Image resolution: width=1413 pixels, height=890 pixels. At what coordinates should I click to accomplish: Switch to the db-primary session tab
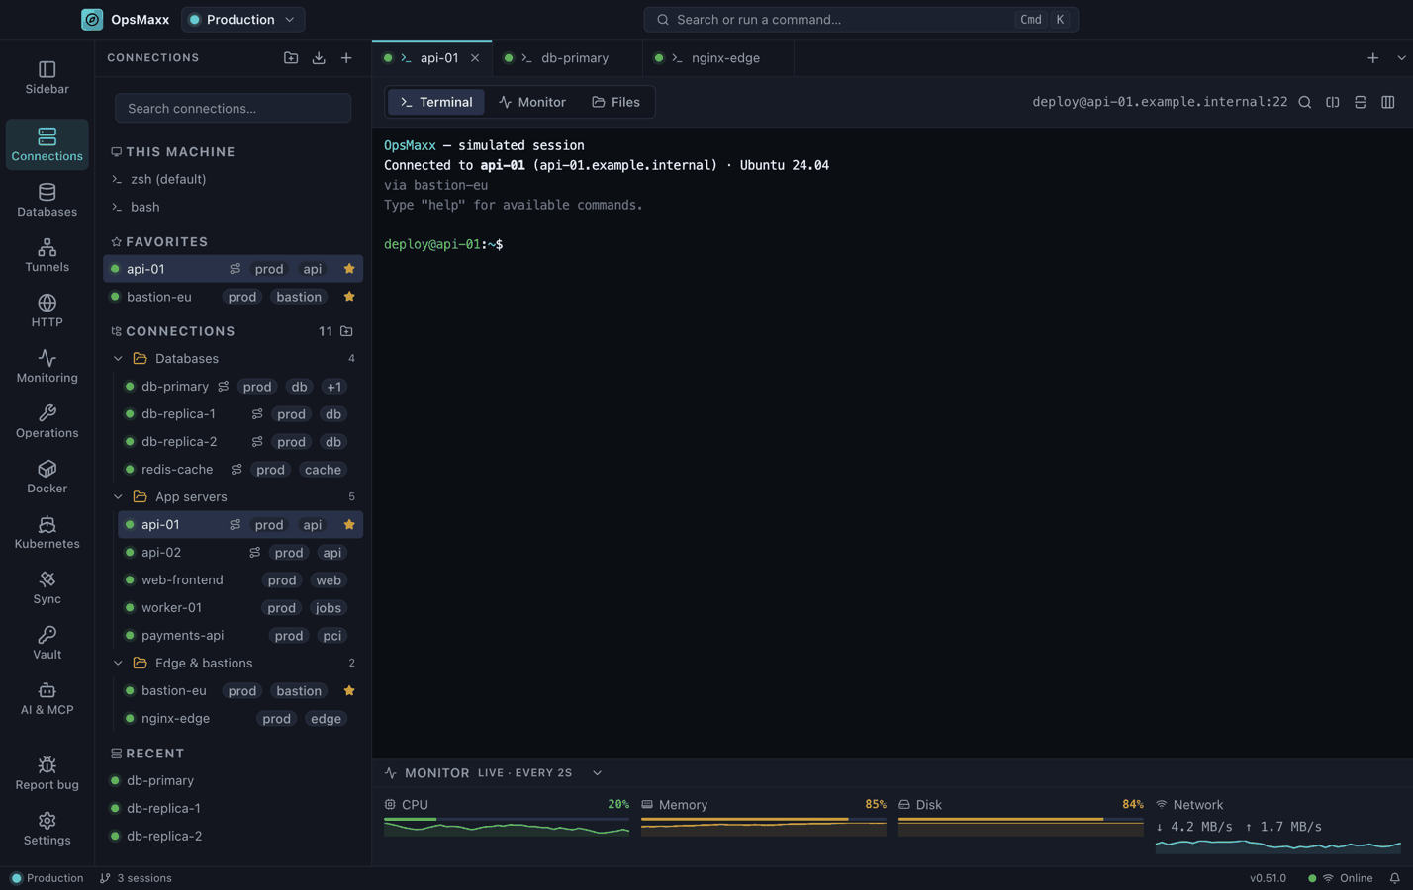[567, 58]
